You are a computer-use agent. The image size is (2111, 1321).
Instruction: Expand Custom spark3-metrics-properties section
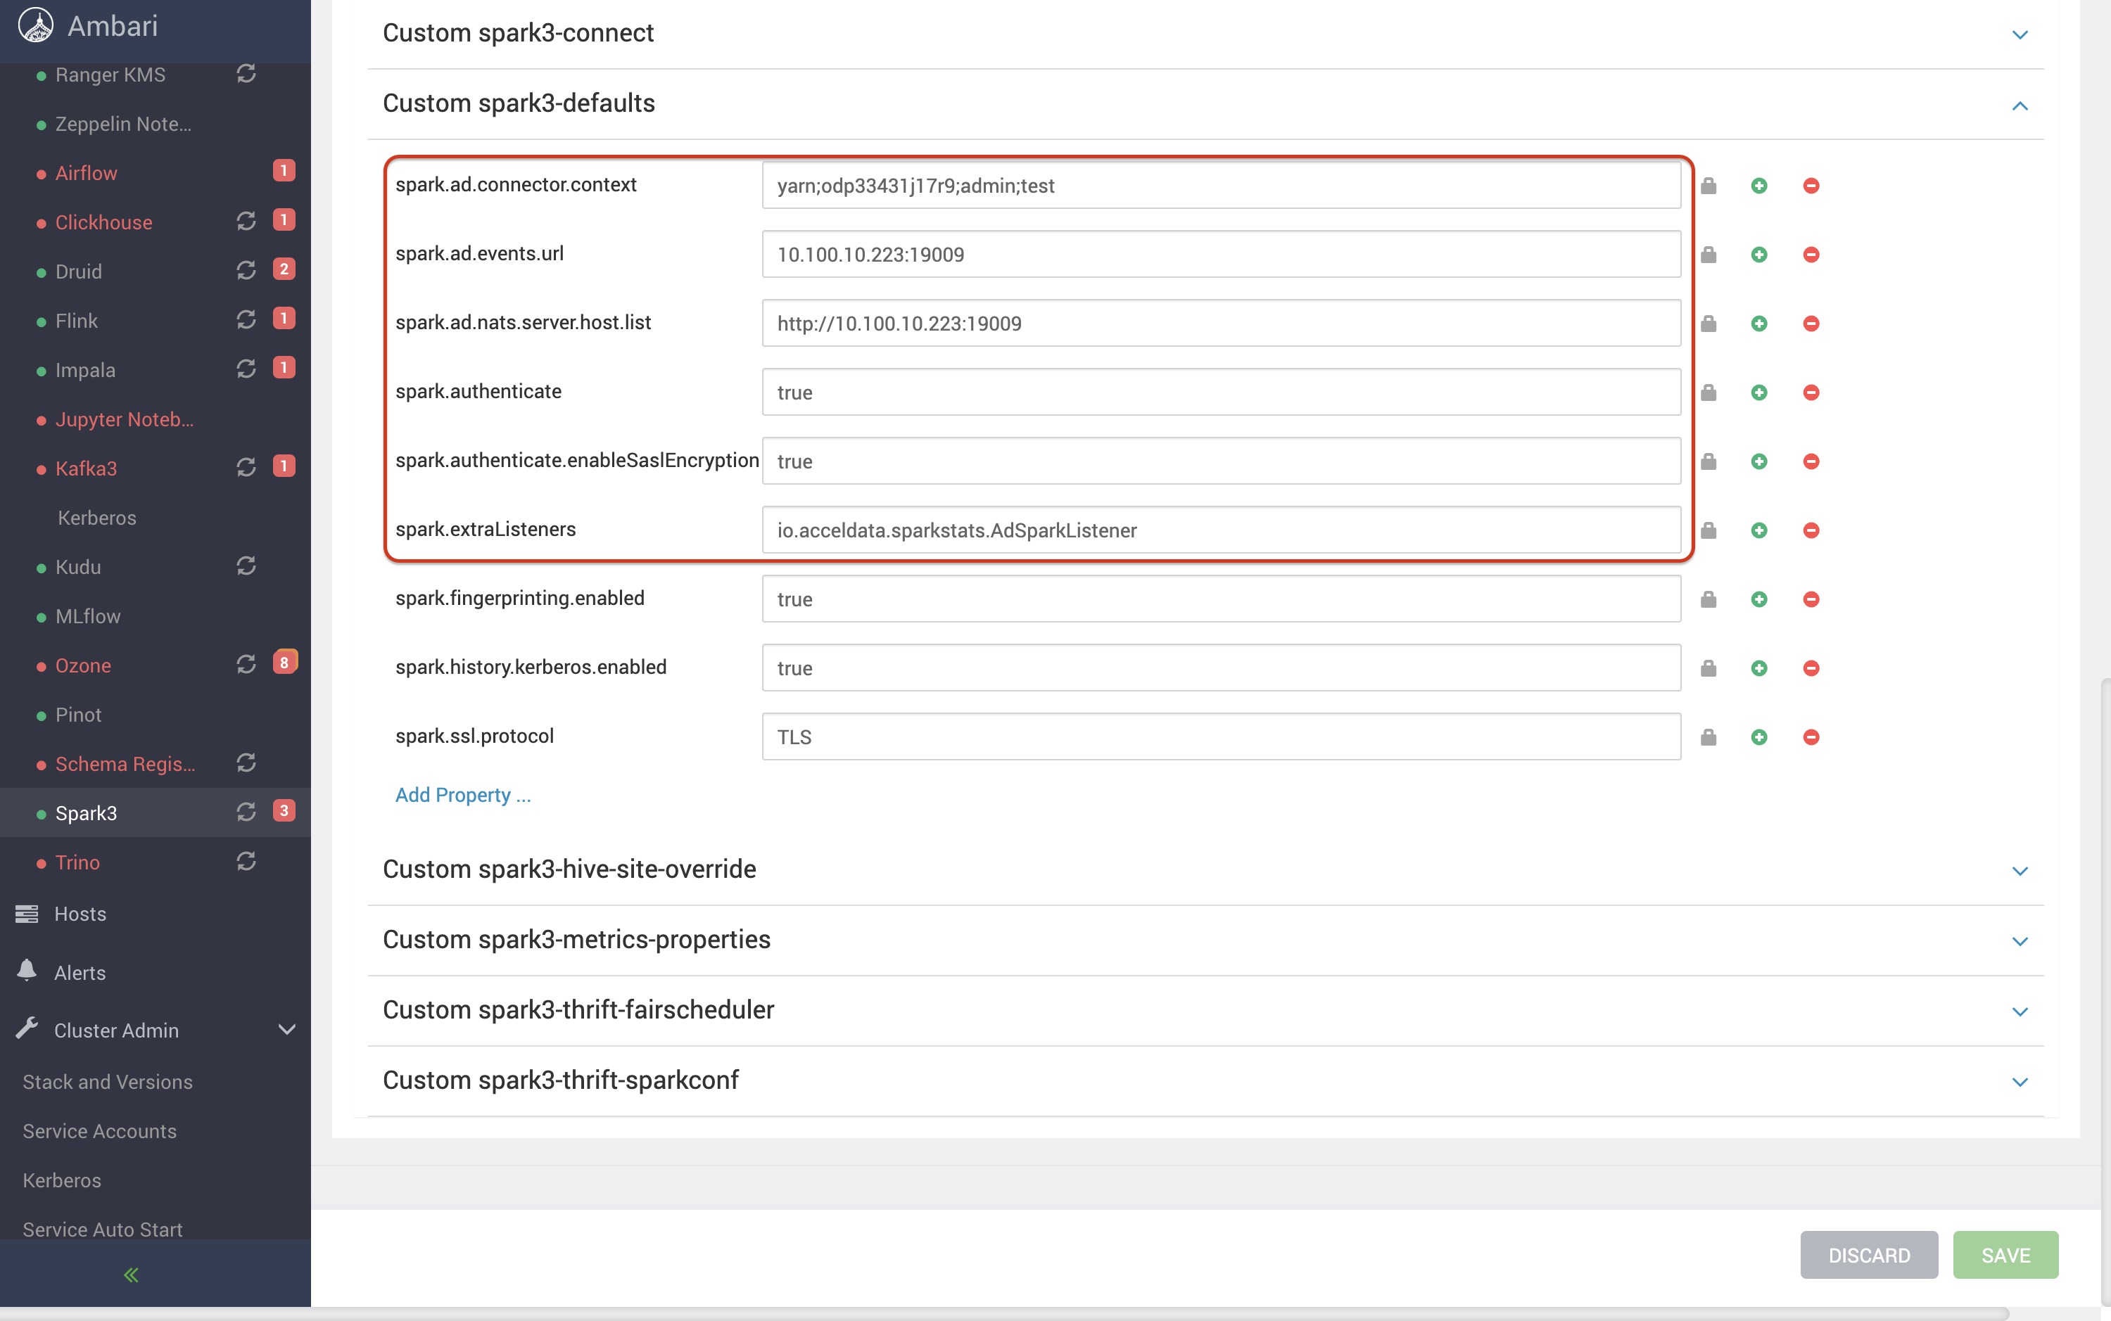(2020, 941)
